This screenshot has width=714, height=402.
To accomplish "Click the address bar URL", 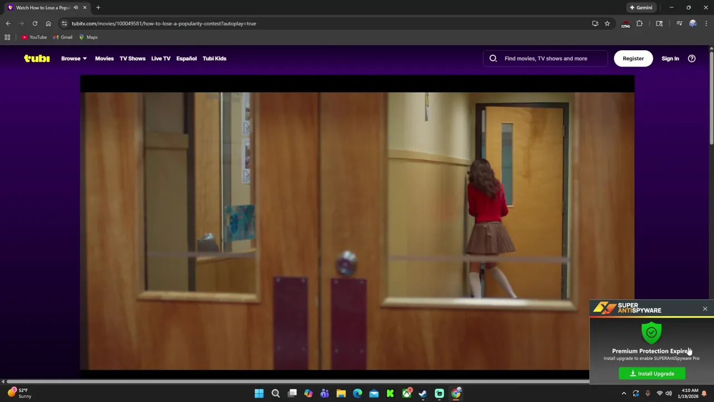I will pyautogui.click(x=163, y=23).
